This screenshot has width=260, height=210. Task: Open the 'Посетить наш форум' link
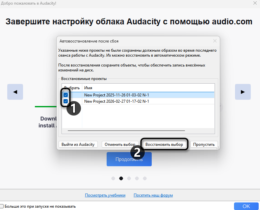tap(153, 195)
